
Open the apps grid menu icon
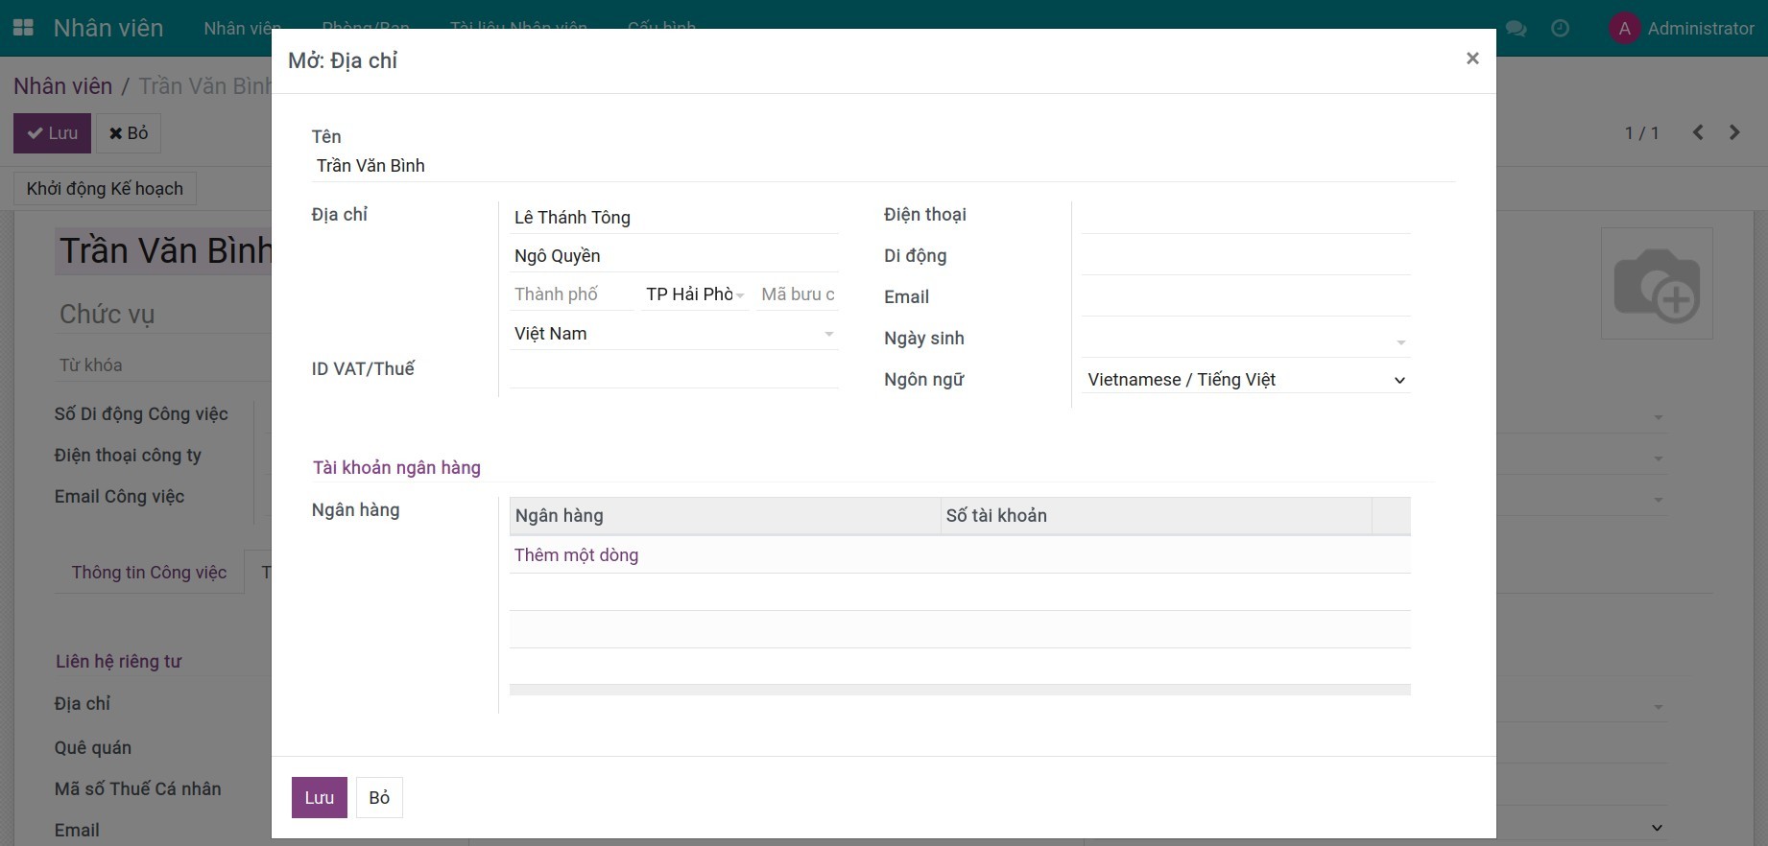click(23, 28)
